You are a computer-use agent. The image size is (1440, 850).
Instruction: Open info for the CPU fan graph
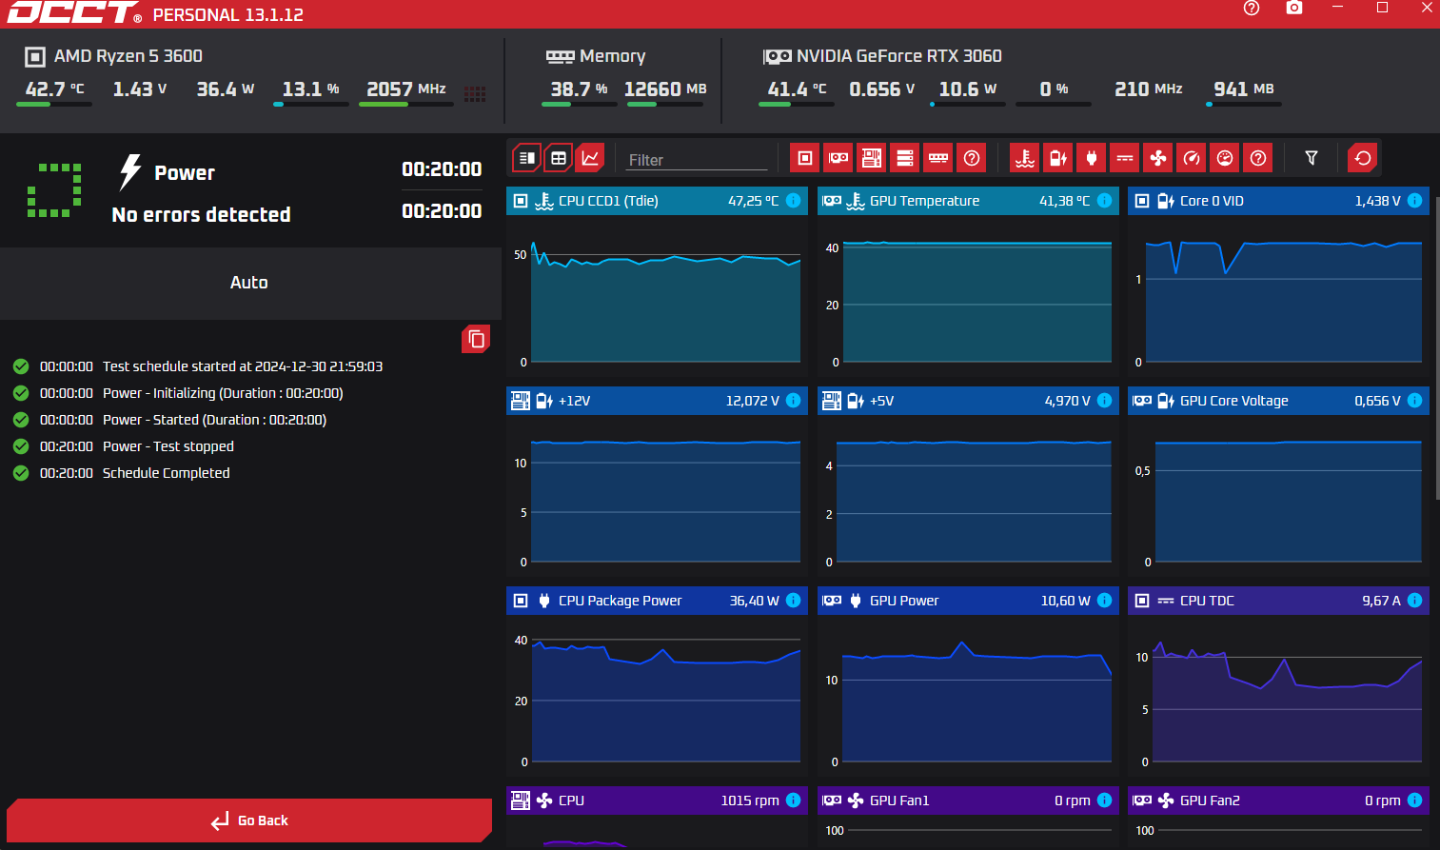[793, 801]
